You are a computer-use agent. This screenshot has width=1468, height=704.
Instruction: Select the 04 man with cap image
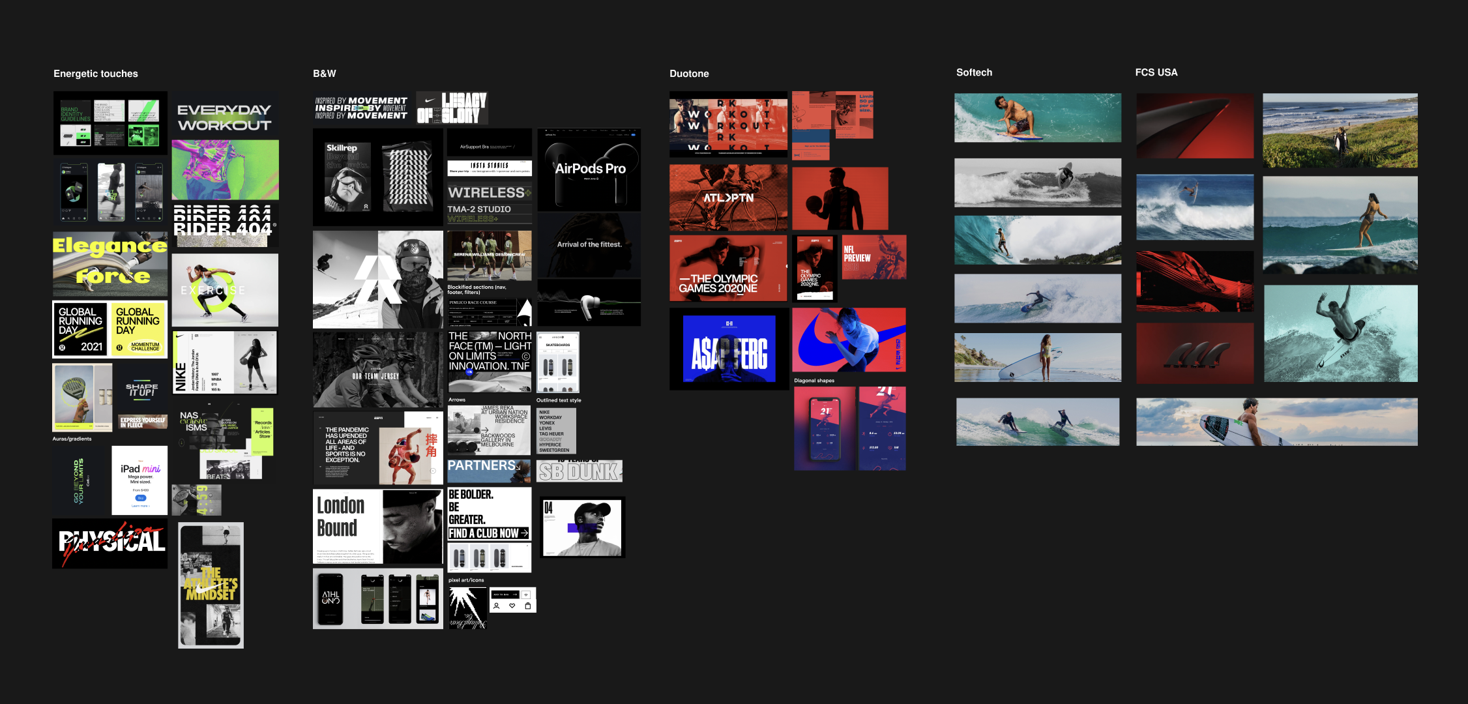pyautogui.click(x=583, y=527)
